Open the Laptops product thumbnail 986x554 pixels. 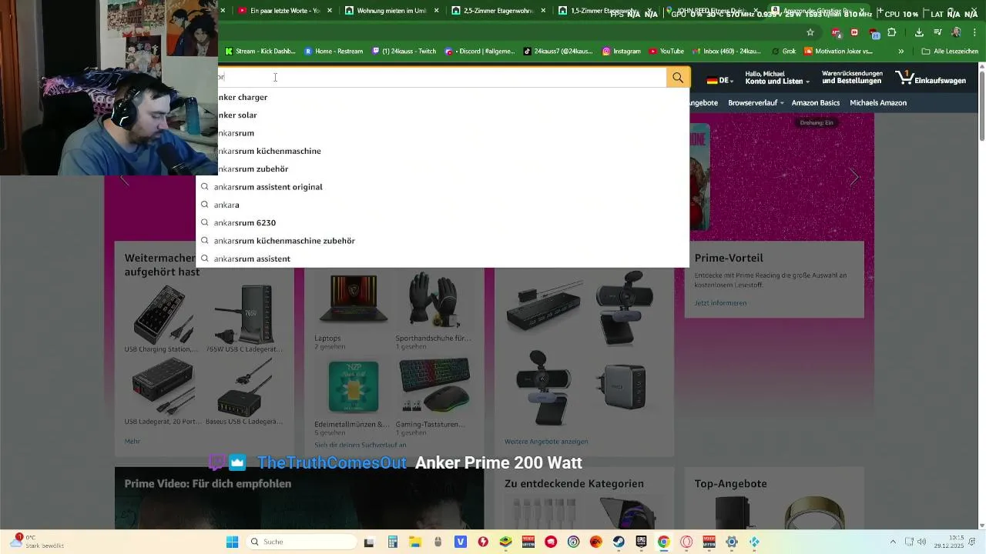coord(353,300)
